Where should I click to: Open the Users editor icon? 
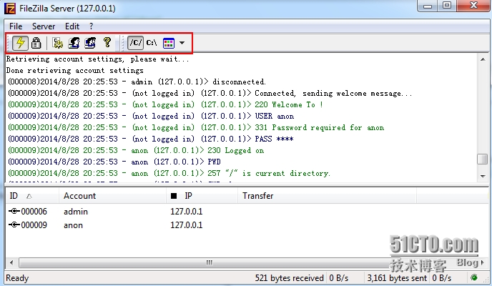coord(74,43)
